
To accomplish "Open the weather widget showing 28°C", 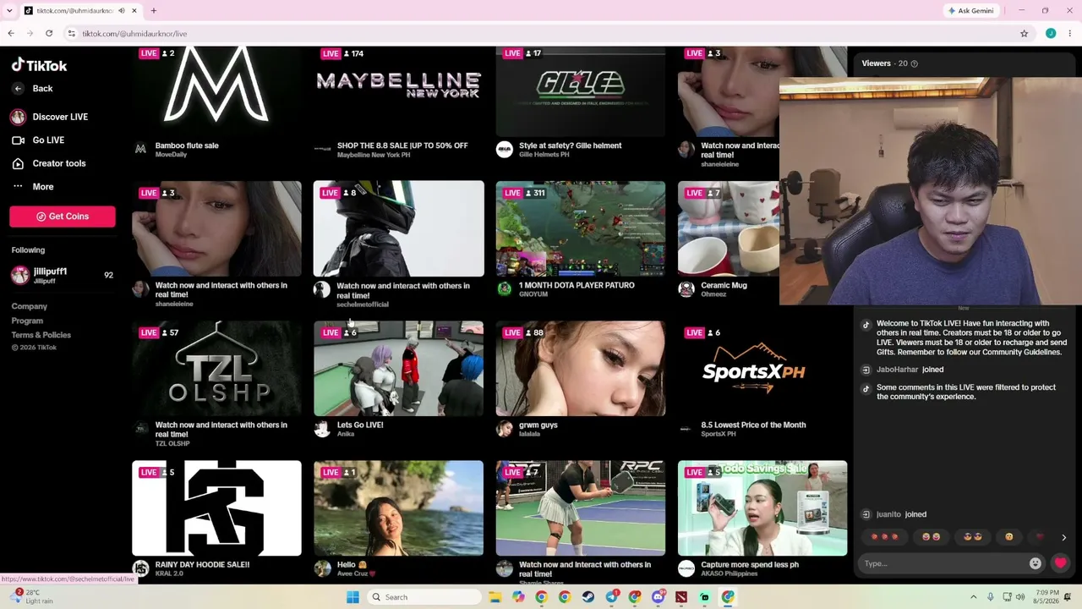I will [33, 596].
